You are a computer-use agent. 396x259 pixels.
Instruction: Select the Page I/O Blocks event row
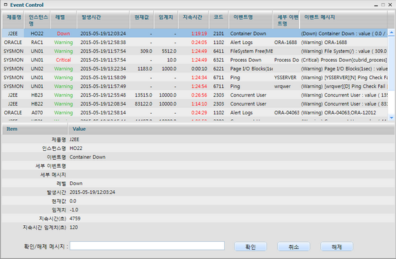[x=195, y=69]
